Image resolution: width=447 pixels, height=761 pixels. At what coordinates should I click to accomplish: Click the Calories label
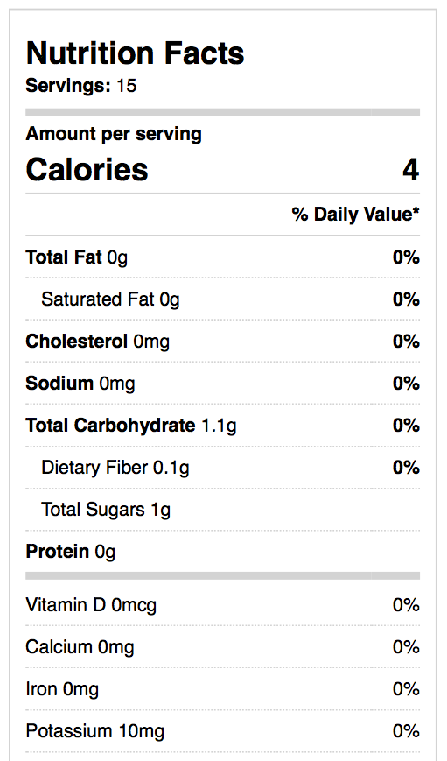tap(87, 170)
